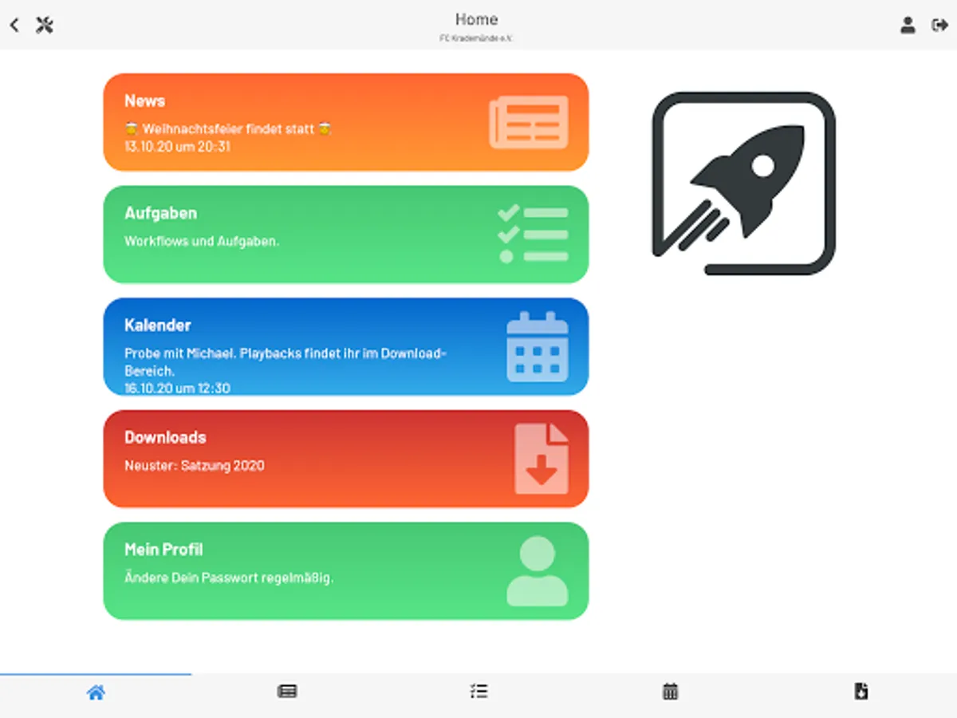Click the file download icon on Downloads card
This screenshot has height=718, width=957.
tap(542, 459)
